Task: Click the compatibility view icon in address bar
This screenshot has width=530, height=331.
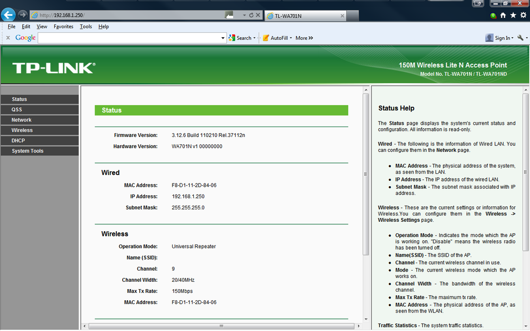Action: tap(229, 15)
